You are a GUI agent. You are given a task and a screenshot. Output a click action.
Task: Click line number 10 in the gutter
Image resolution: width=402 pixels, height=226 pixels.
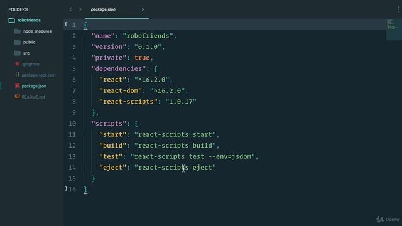(x=72, y=124)
